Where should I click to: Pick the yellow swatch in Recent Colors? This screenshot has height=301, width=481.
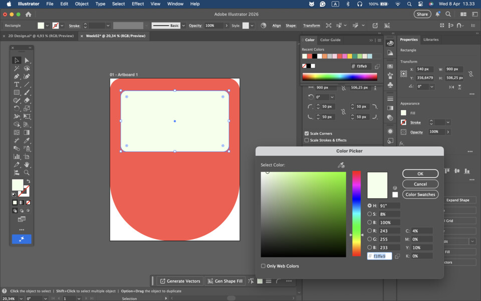click(x=349, y=56)
